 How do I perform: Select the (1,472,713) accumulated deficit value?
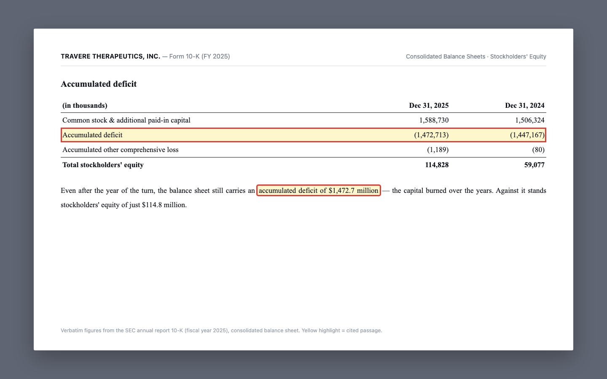(431, 135)
